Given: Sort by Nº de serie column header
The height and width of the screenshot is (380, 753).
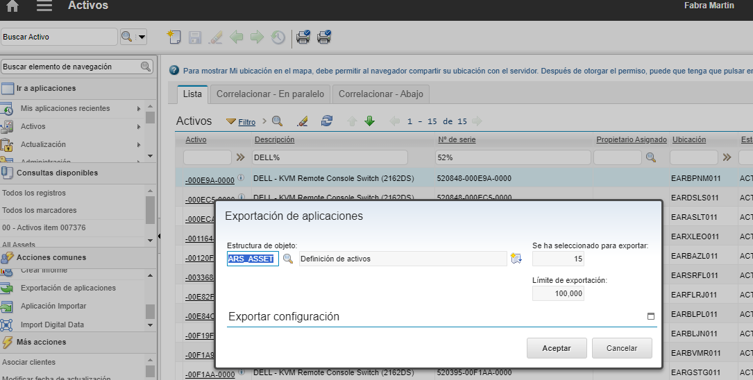Looking at the screenshot, I should pyautogui.click(x=457, y=139).
